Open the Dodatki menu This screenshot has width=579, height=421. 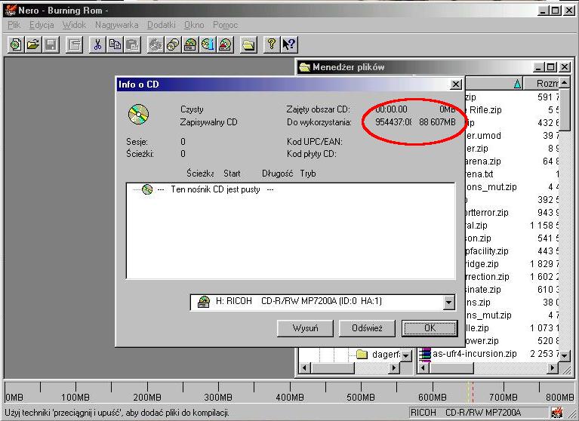tap(162, 25)
